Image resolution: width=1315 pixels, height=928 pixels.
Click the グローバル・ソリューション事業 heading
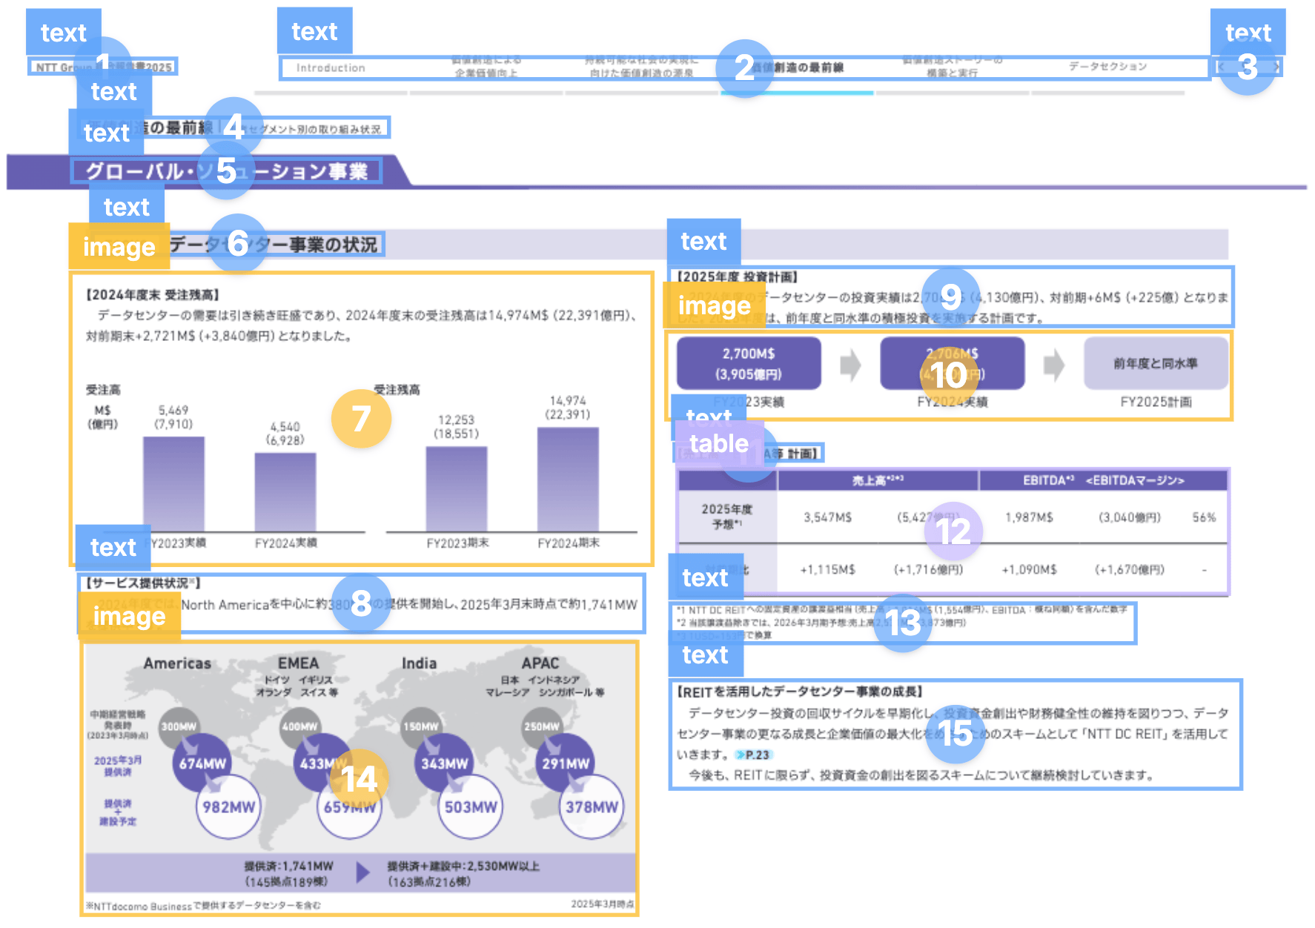click(x=226, y=171)
